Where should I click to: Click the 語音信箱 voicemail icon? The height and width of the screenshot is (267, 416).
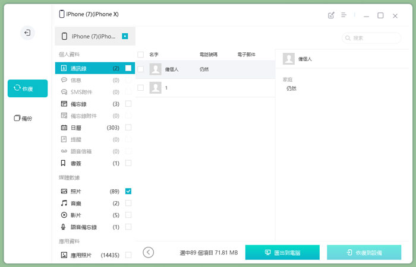(64, 151)
